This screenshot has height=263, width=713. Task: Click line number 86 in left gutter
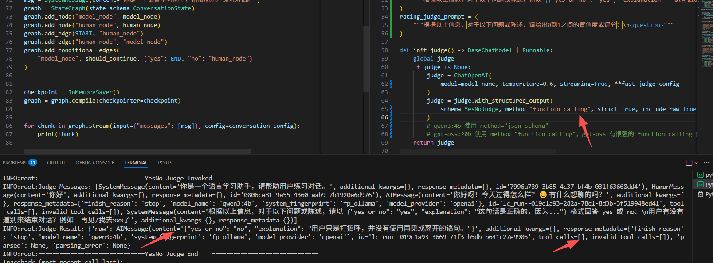9,126
